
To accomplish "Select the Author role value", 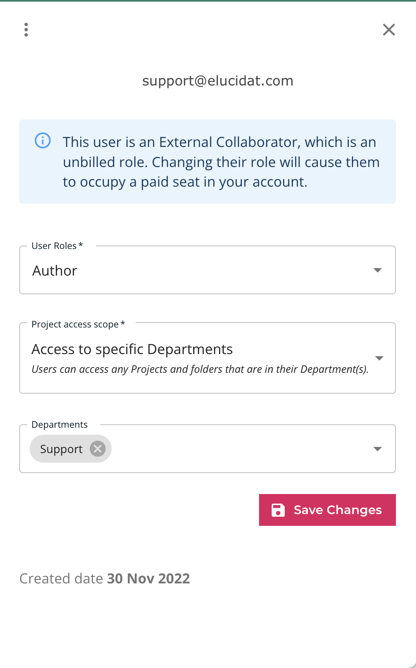I will (x=55, y=271).
